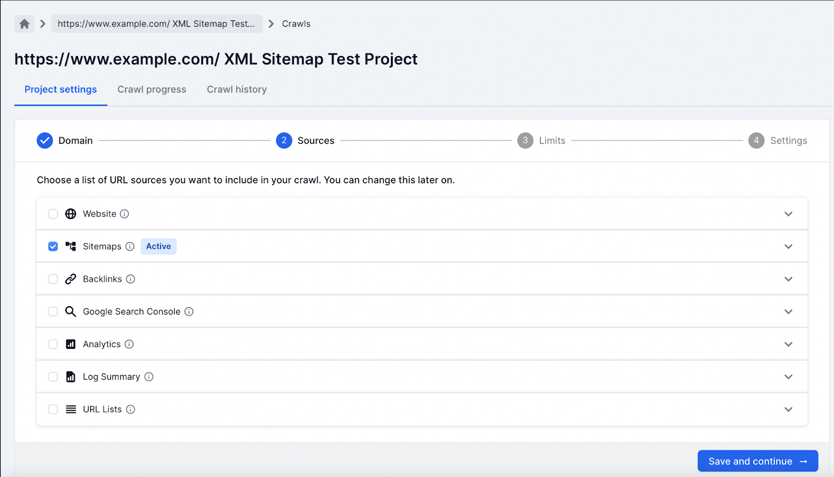The width and height of the screenshot is (834, 477).
Task: Enable the Backlinks source checkbox
Action: tap(53, 279)
